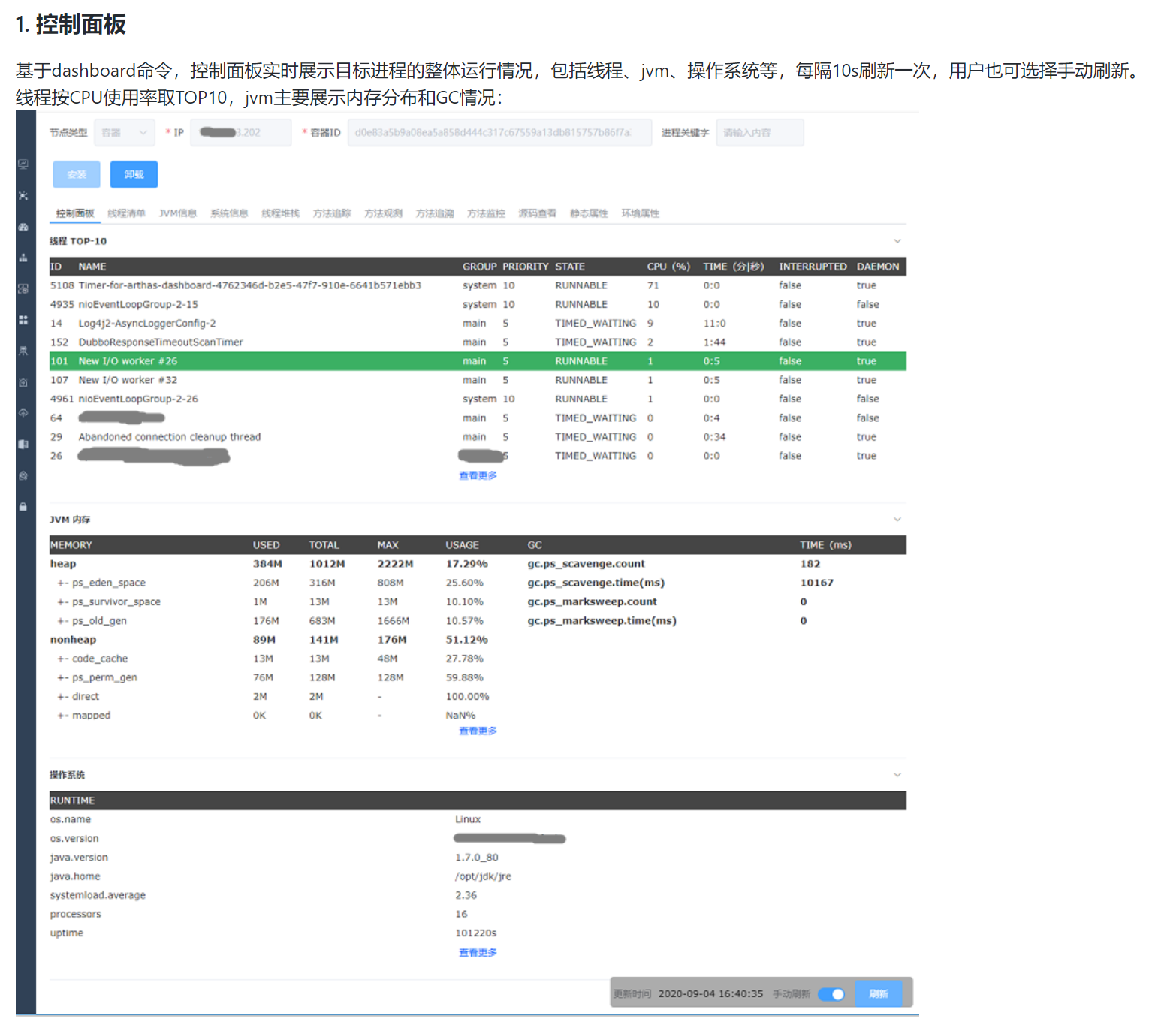Click 查看更多 under the JVM memory table
Viewport: 1152px width, 1031px height.
[478, 731]
